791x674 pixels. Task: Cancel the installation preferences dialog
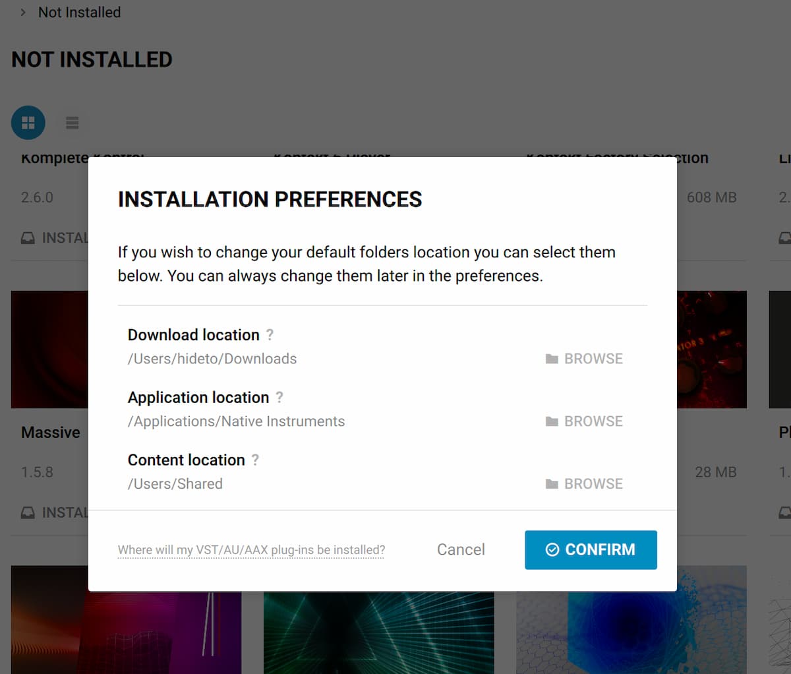tap(461, 549)
